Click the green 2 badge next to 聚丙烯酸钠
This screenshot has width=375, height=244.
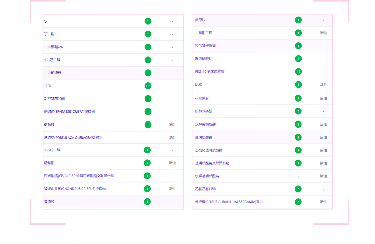pos(298,59)
